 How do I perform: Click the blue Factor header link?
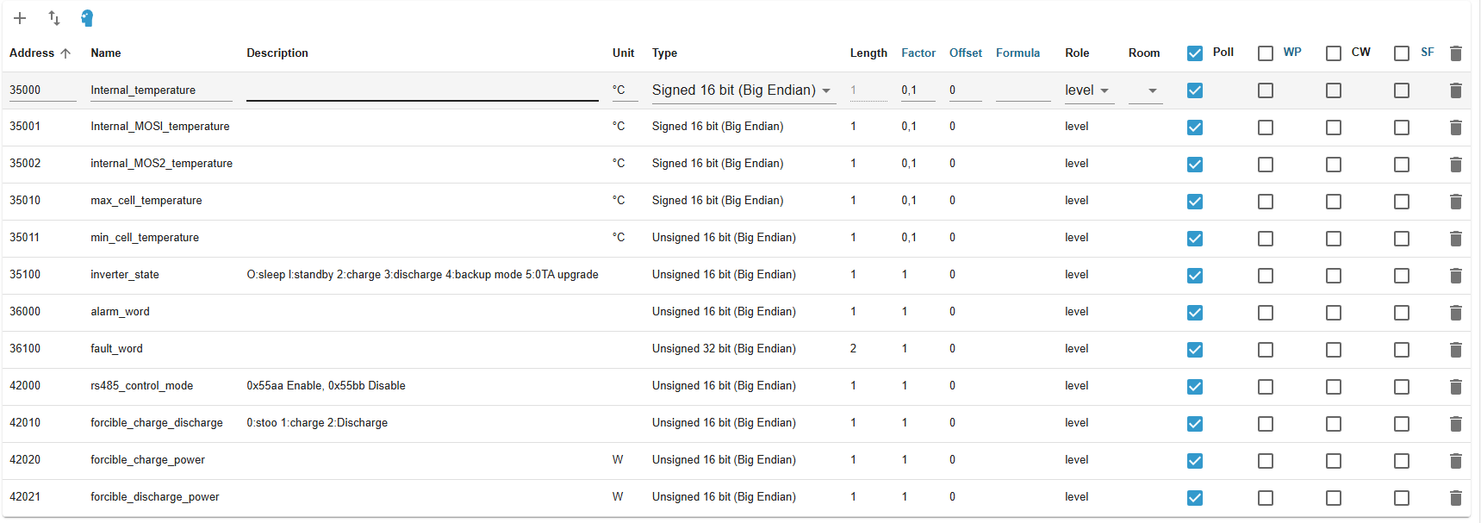[x=918, y=53]
